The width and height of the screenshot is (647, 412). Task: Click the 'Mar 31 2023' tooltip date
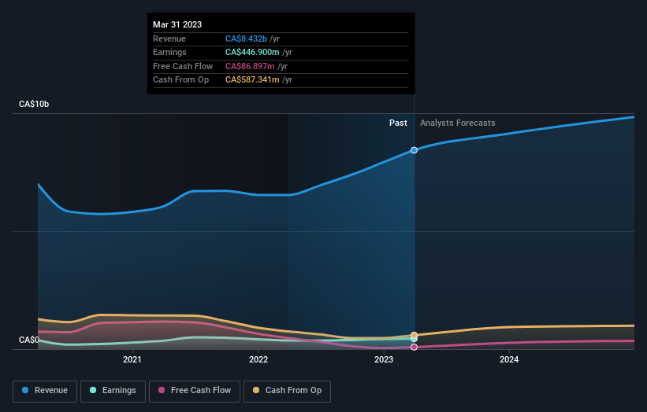[x=177, y=24]
